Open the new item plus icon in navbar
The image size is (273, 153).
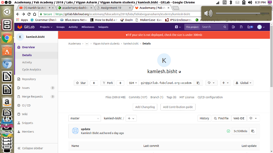(178, 27)
